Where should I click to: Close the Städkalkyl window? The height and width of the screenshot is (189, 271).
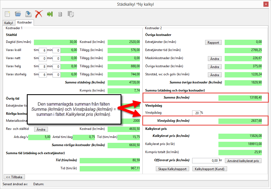coord(266,4)
